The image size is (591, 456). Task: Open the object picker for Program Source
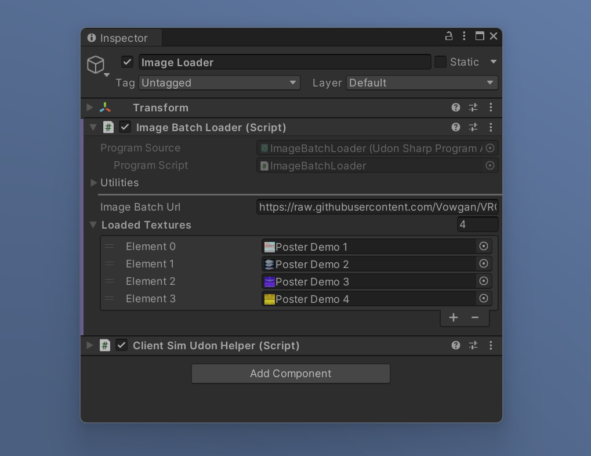(x=490, y=149)
